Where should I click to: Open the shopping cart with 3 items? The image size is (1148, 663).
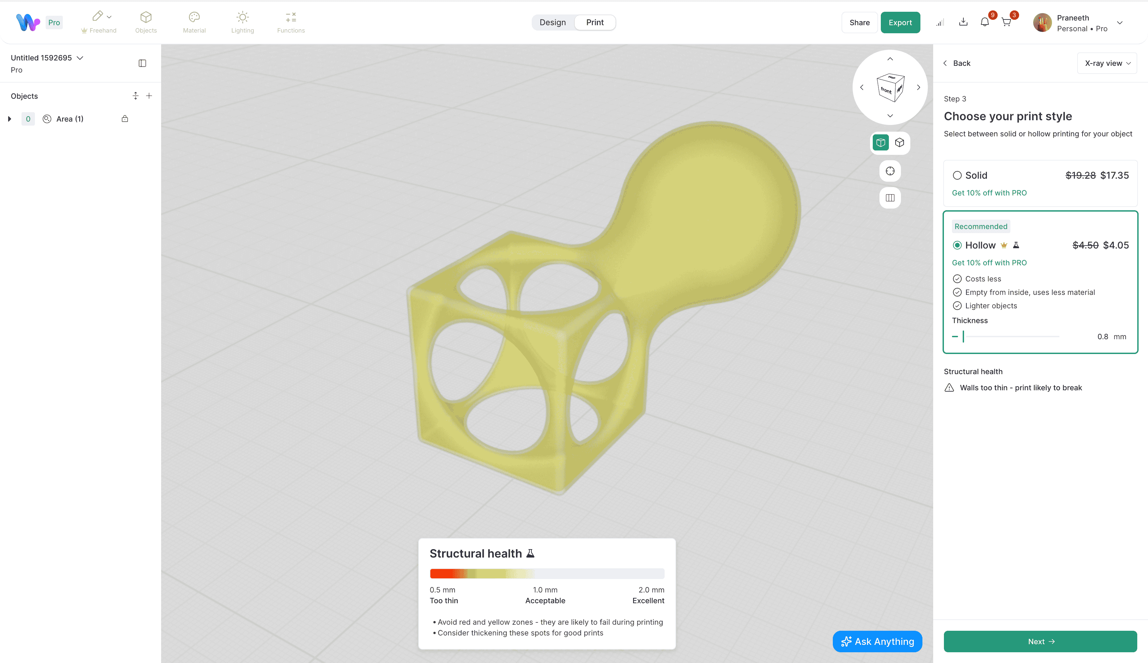click(x=1007, y=22)
